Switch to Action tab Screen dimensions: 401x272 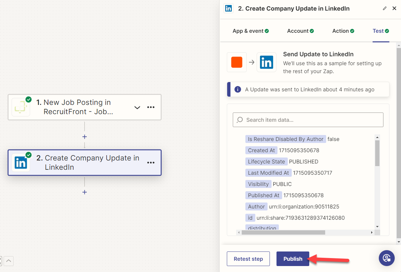coord(343,31)
